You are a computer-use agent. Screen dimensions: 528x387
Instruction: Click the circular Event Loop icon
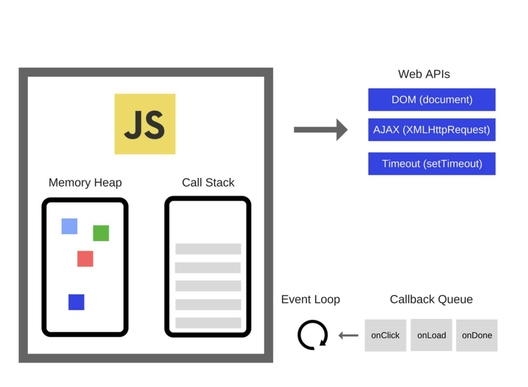click(x=312, y=335)
